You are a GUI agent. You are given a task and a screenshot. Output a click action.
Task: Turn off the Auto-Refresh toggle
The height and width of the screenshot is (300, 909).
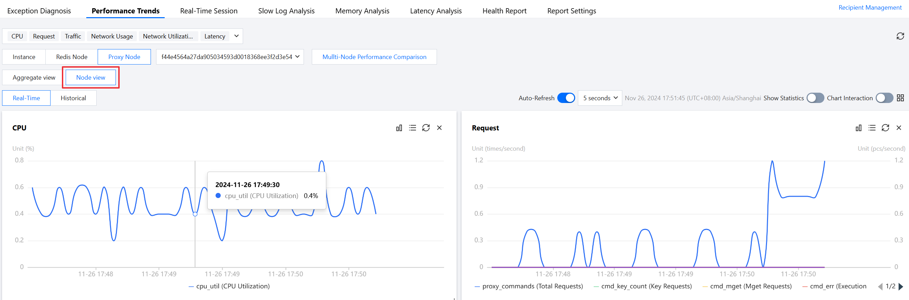click(566, 98)
